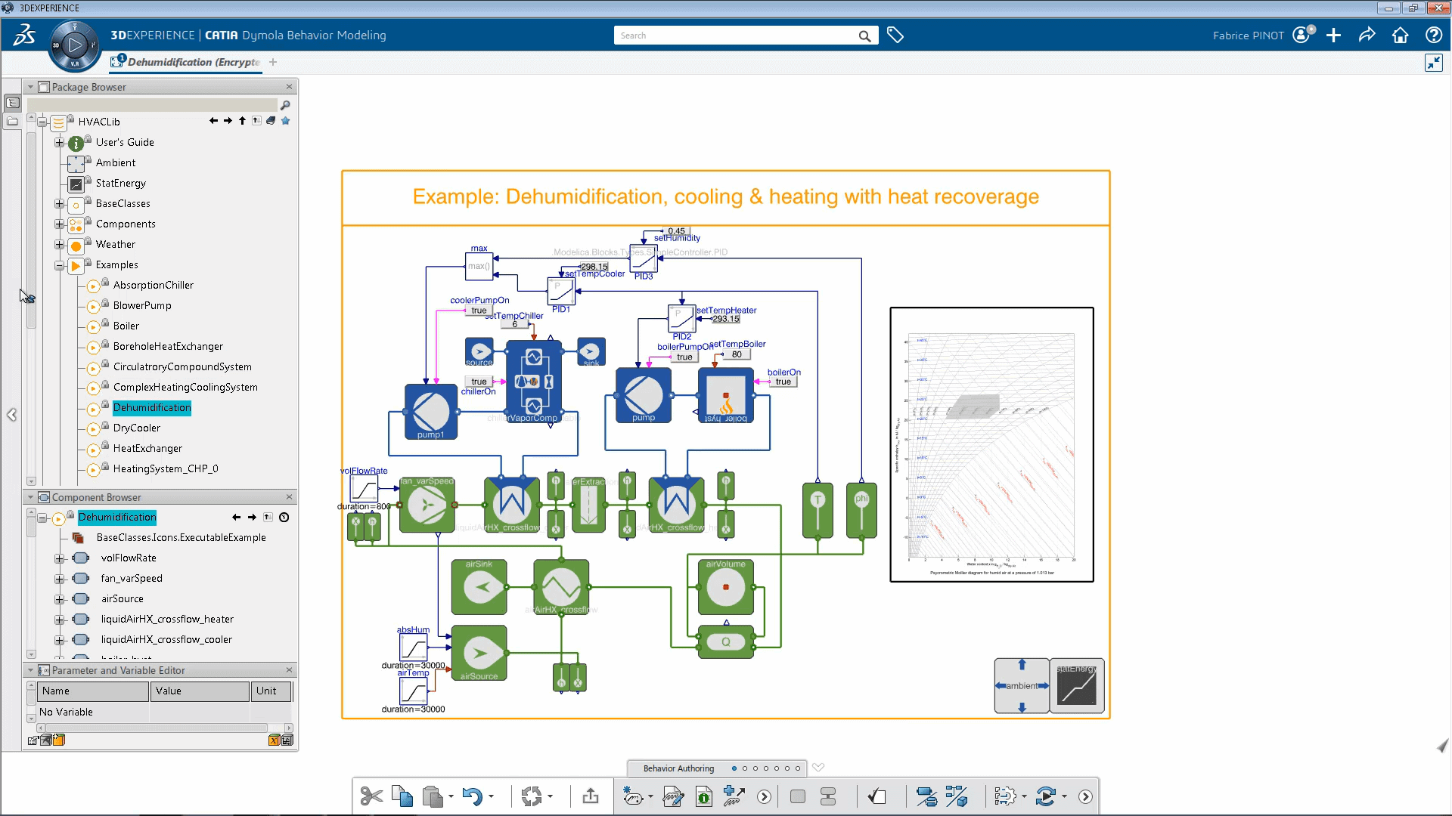This screenshot has width=1452, height=816.
Task: Select Dehumidification item in Package Browser
Action: pos(151,406)
